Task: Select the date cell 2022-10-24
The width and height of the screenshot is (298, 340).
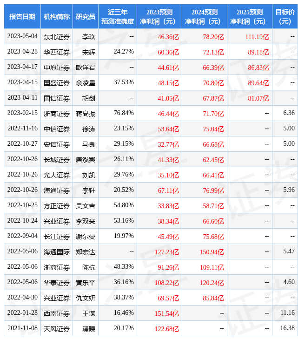Action: point(22,221)
